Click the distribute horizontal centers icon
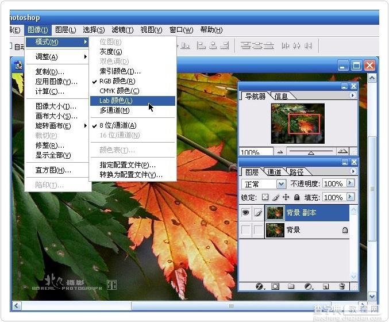This screenshot has width=389, height=322. point(296,45)
